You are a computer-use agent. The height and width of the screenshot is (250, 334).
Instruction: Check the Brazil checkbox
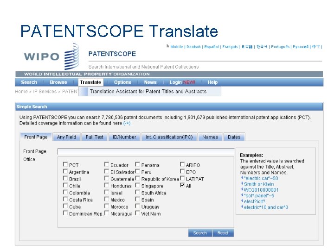[65, 178]
